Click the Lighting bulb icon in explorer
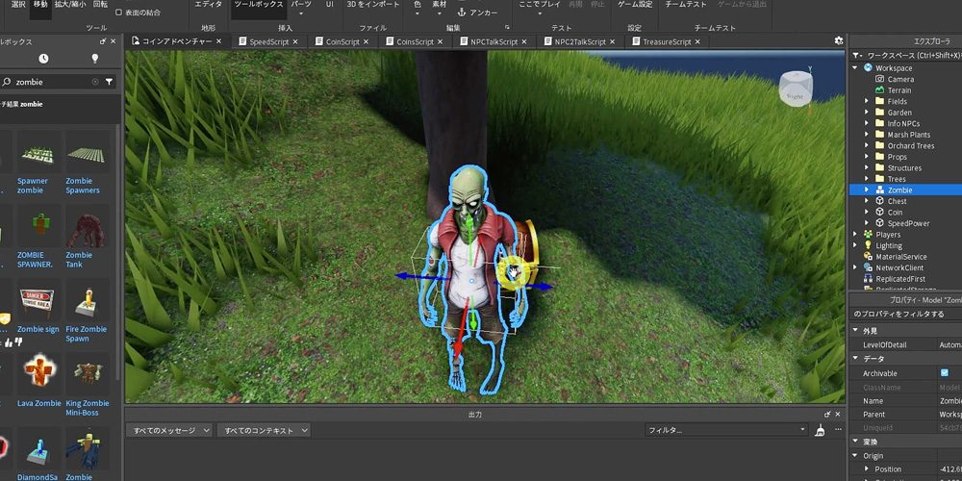The image size is (962, 481). pos(868,245)
